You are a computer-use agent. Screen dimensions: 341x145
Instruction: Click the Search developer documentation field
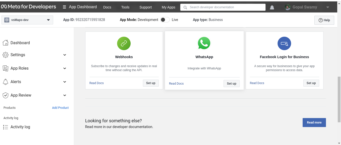coord(223,7)
